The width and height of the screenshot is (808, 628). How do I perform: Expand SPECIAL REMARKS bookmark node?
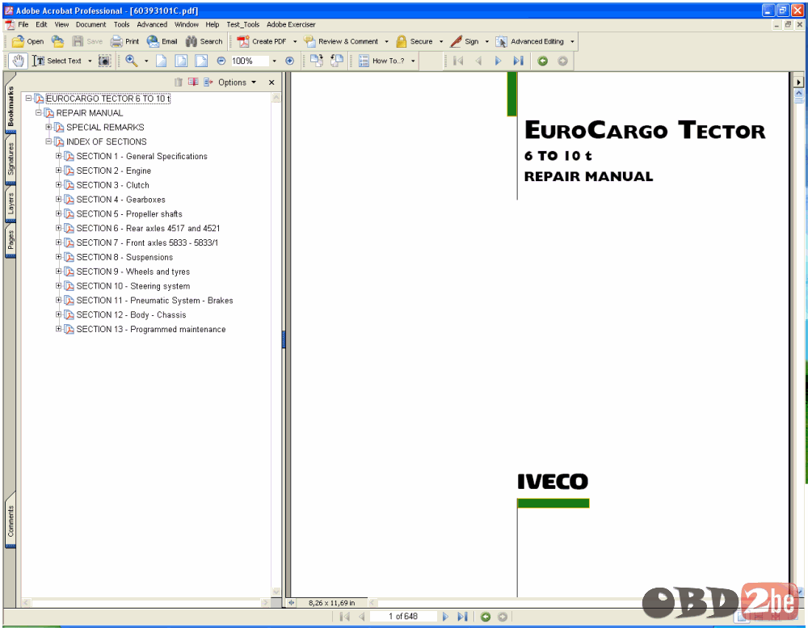click(48, 127)
